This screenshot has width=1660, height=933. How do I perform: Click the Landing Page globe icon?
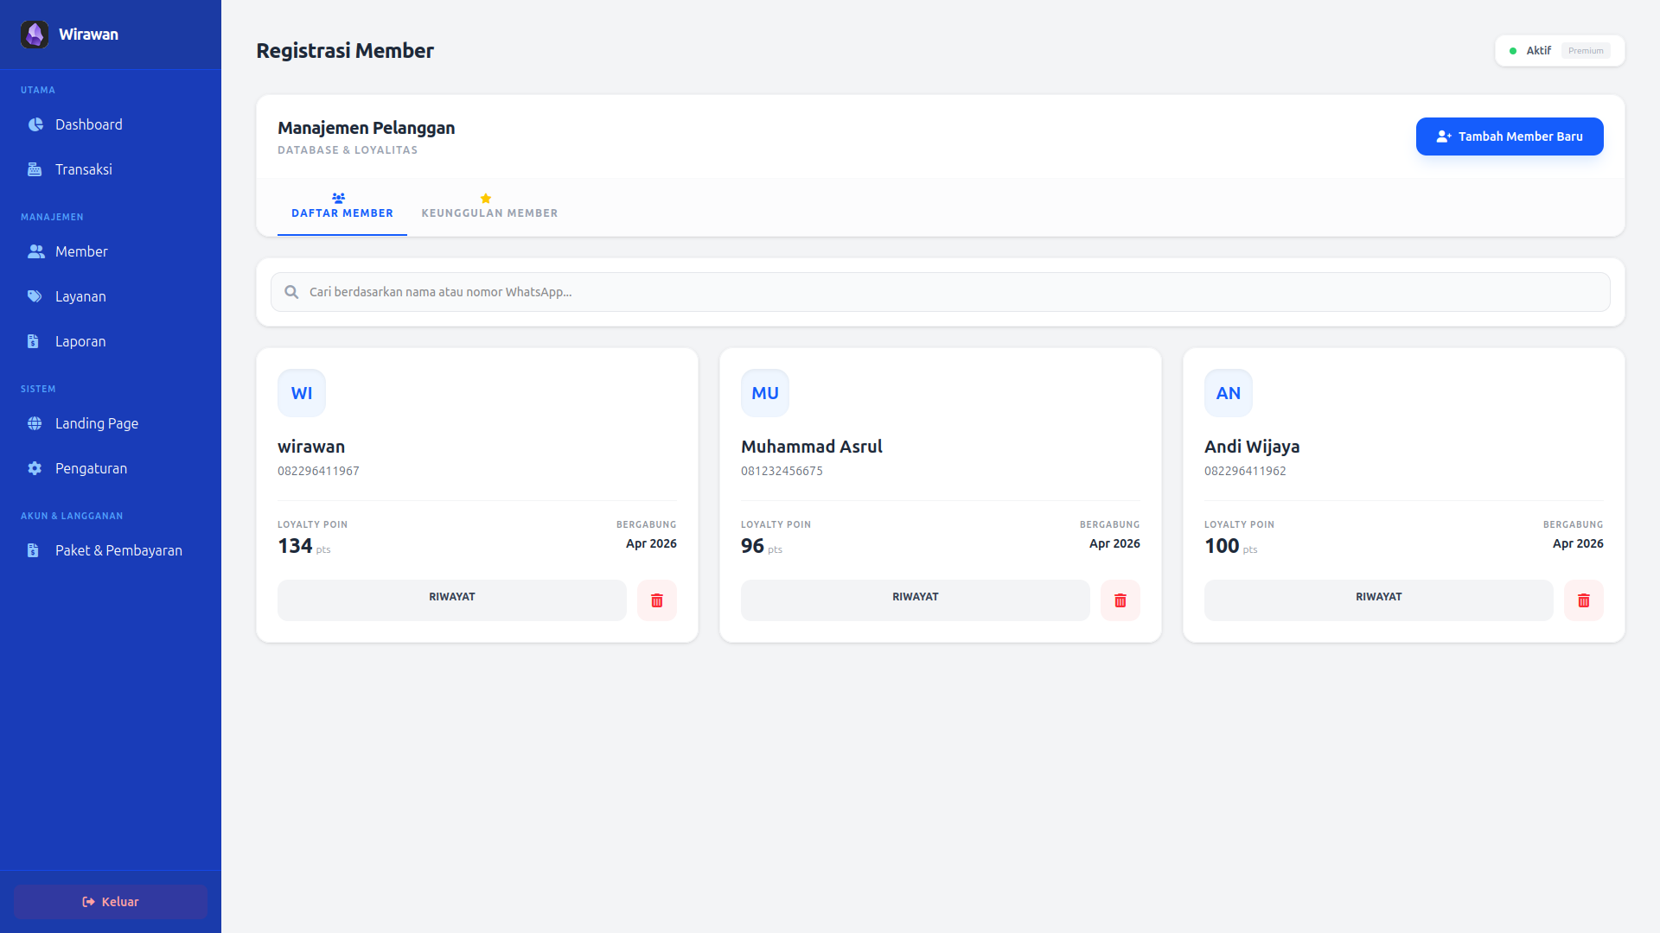point(35,423)
